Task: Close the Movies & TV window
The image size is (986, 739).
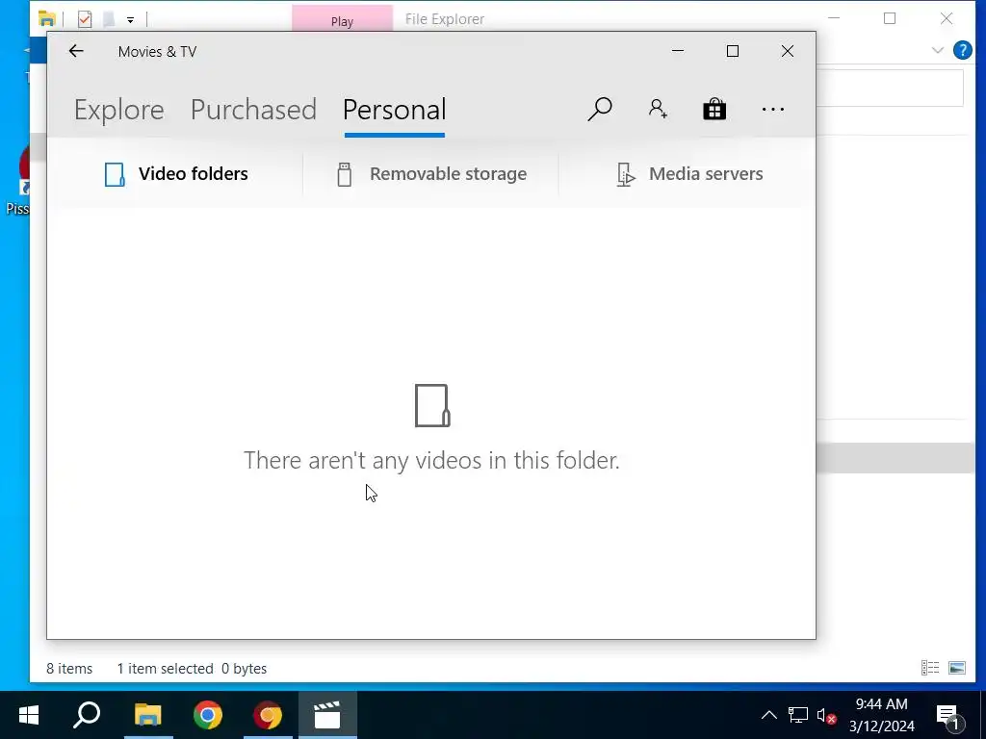Action: tap(788, 51)
